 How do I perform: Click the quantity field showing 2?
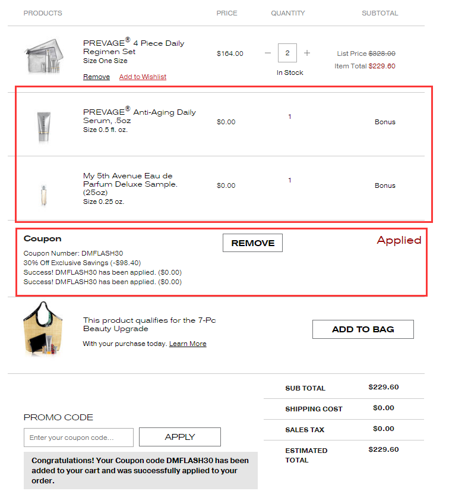pos(287,53)
